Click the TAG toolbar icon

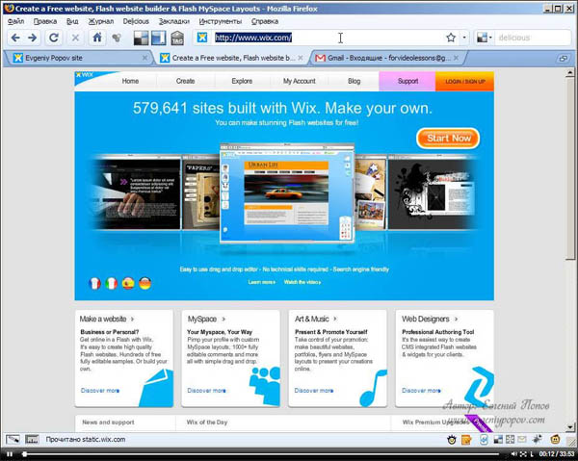(176, 38)
